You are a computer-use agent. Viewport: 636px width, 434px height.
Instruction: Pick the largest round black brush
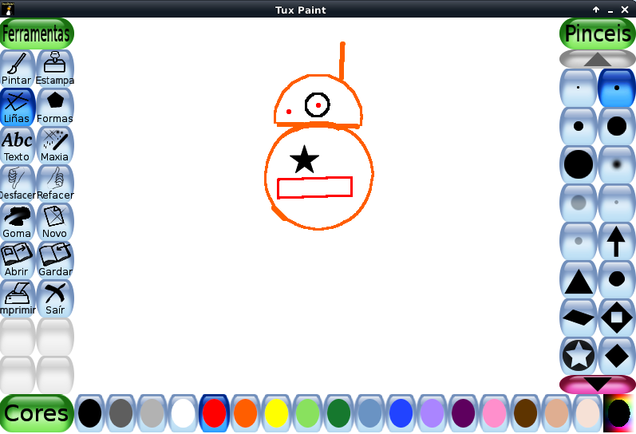pos(579,164)
